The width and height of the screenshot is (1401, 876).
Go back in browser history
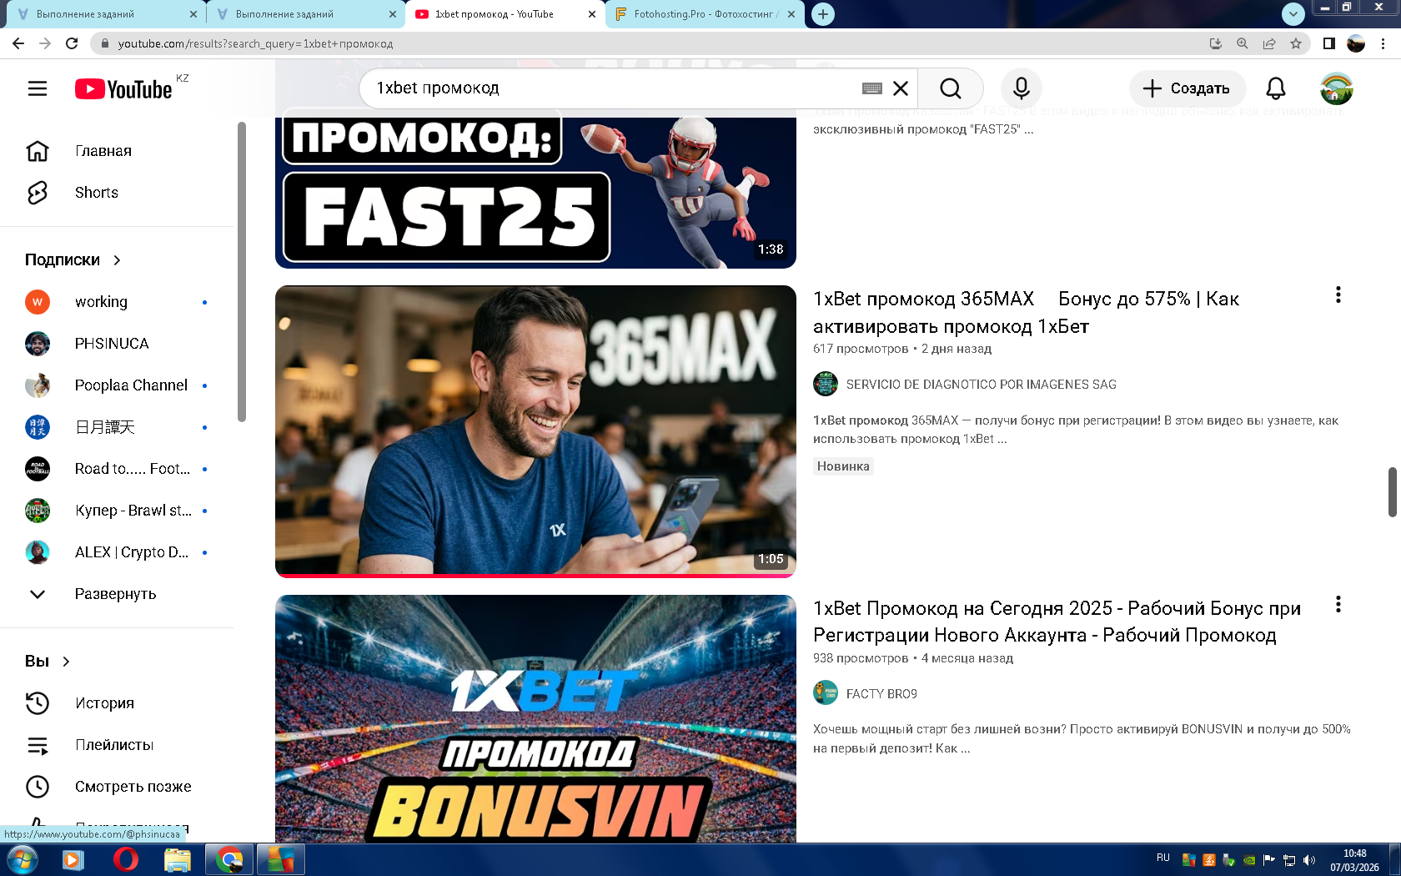pyautogui.click(x=18, y=43)
